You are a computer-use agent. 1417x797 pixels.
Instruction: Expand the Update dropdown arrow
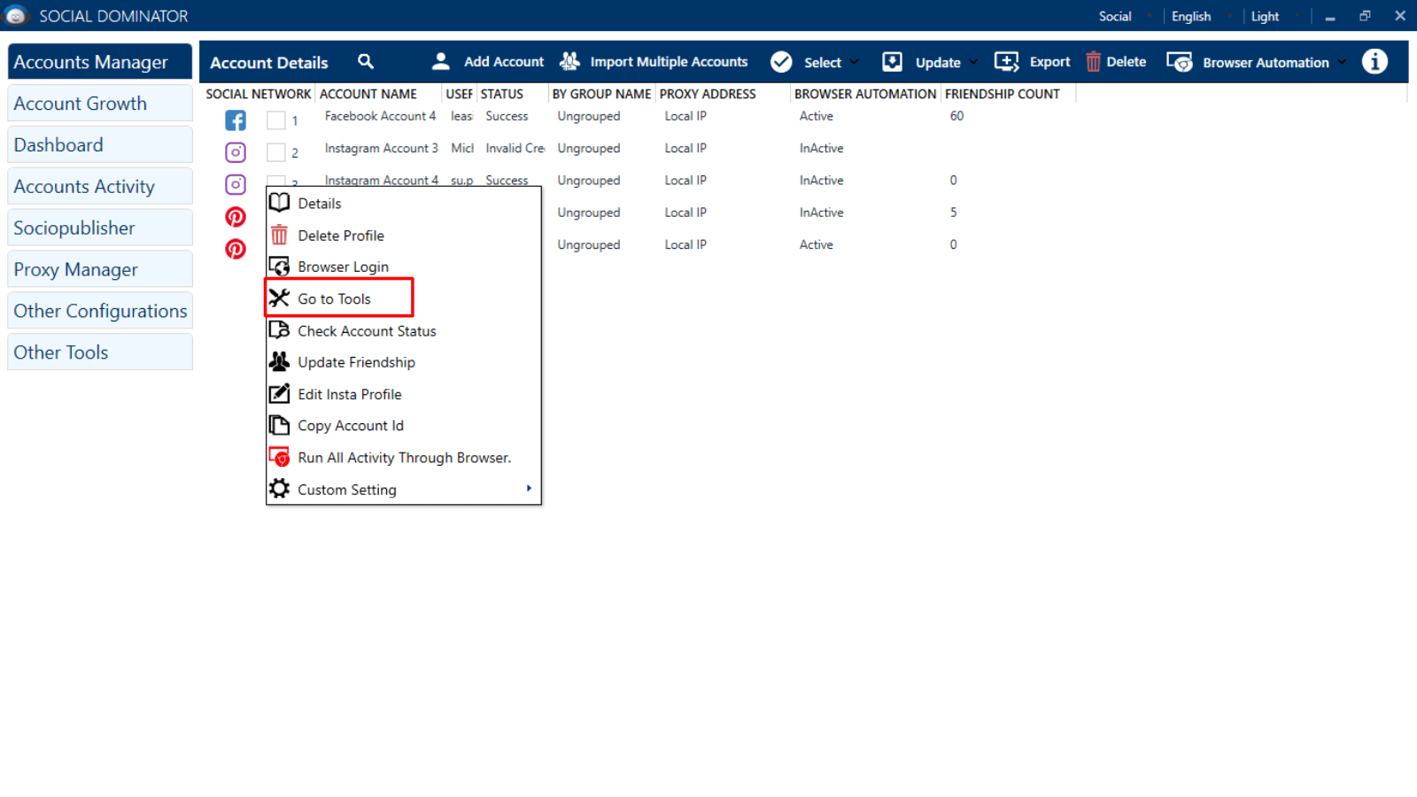[973, 62]
